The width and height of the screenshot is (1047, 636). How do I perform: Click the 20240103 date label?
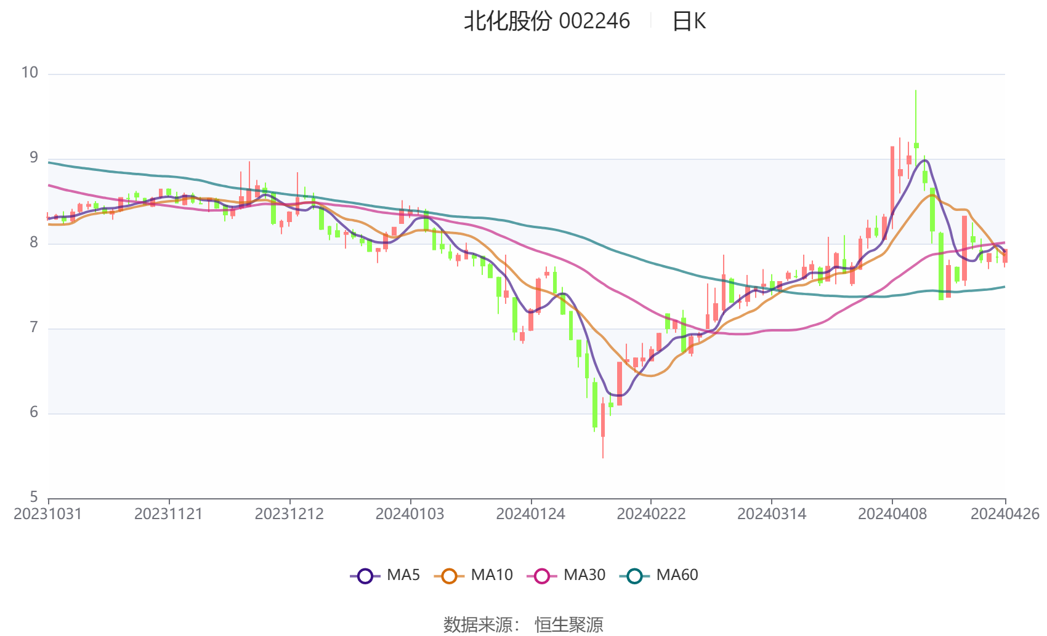[410, 514]
